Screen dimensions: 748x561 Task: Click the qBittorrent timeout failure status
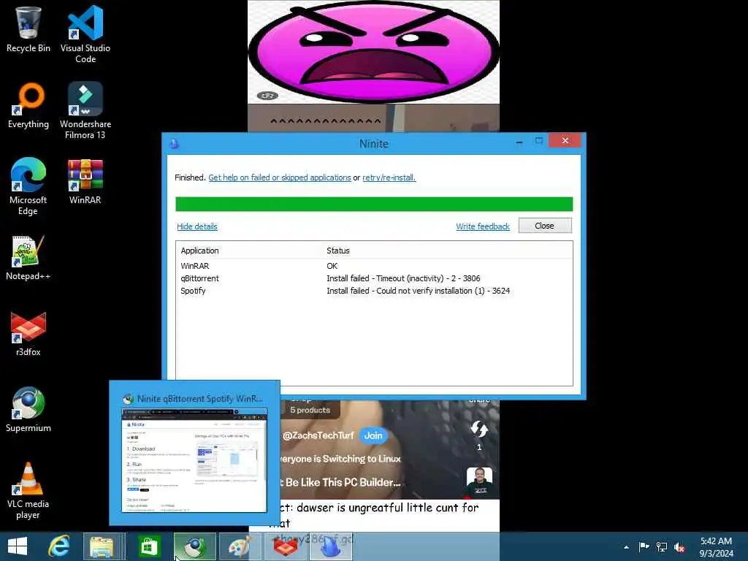(403, 278)
